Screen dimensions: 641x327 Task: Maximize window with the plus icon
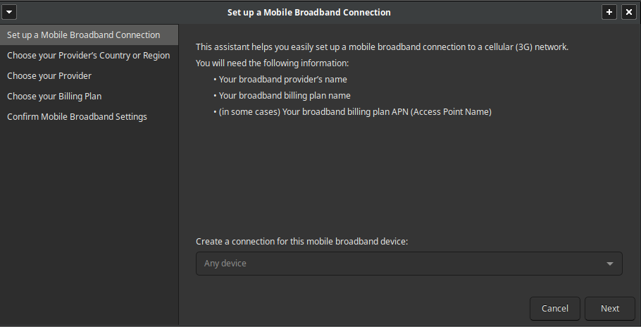click(609, 12)
